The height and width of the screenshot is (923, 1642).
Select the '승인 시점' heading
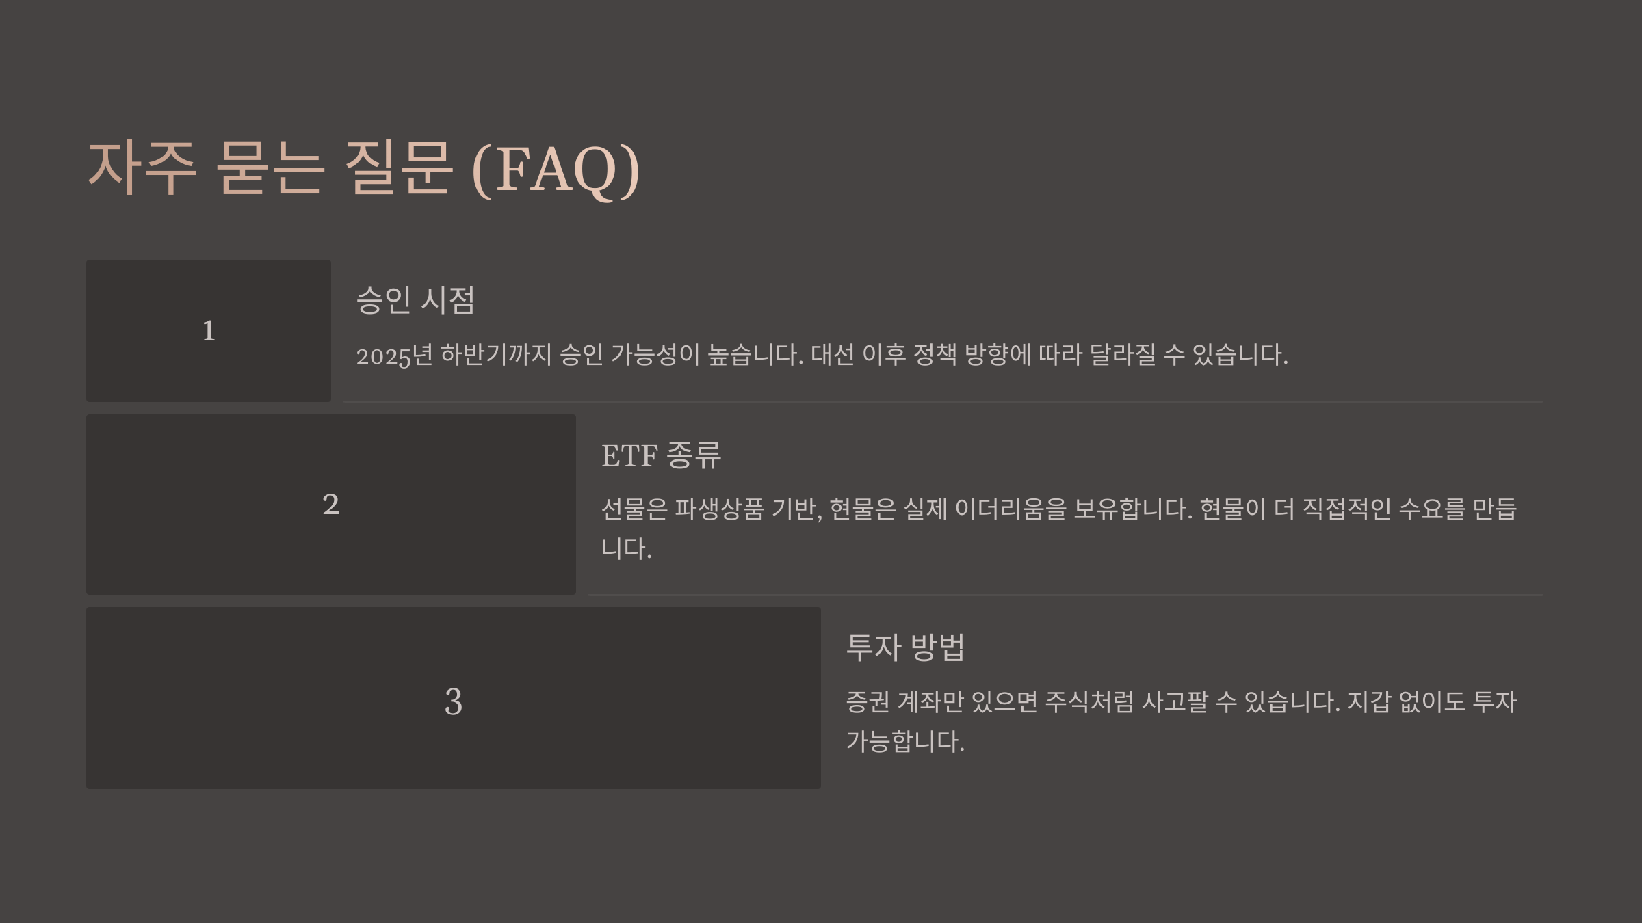pos(415,300)
